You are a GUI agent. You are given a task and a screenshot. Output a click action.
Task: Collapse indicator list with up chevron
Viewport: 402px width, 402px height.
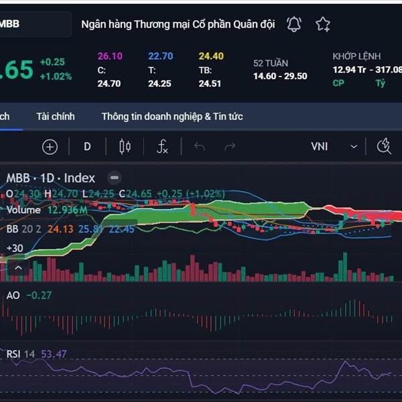tap(18, 268)
